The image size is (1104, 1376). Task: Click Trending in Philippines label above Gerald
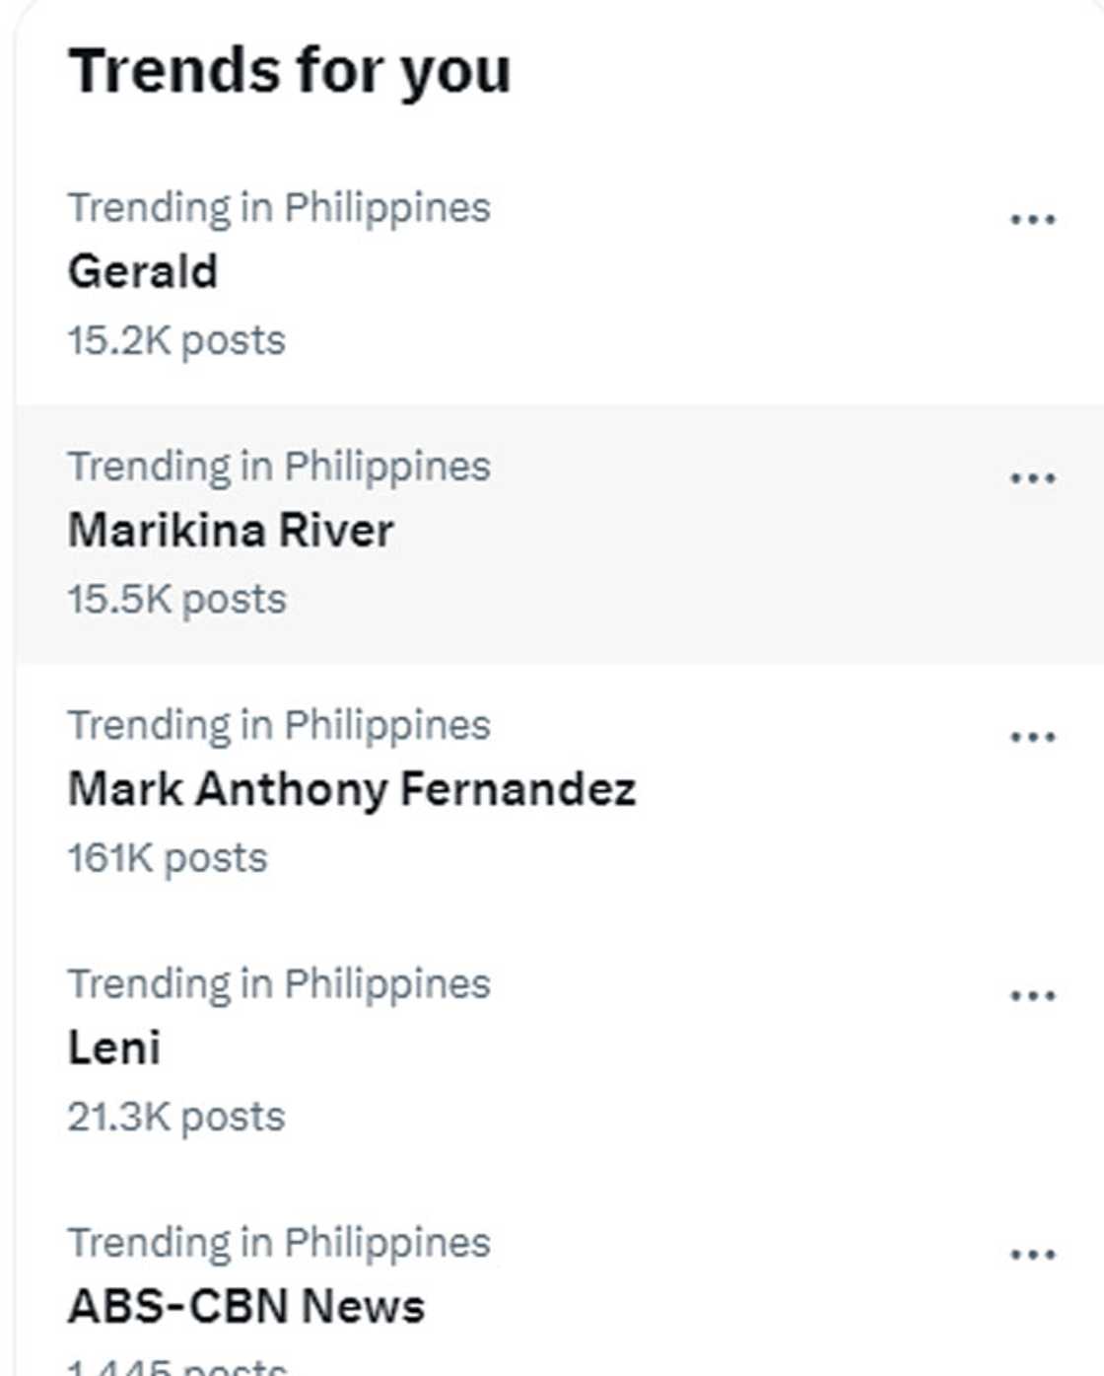(x=279, y=208)
